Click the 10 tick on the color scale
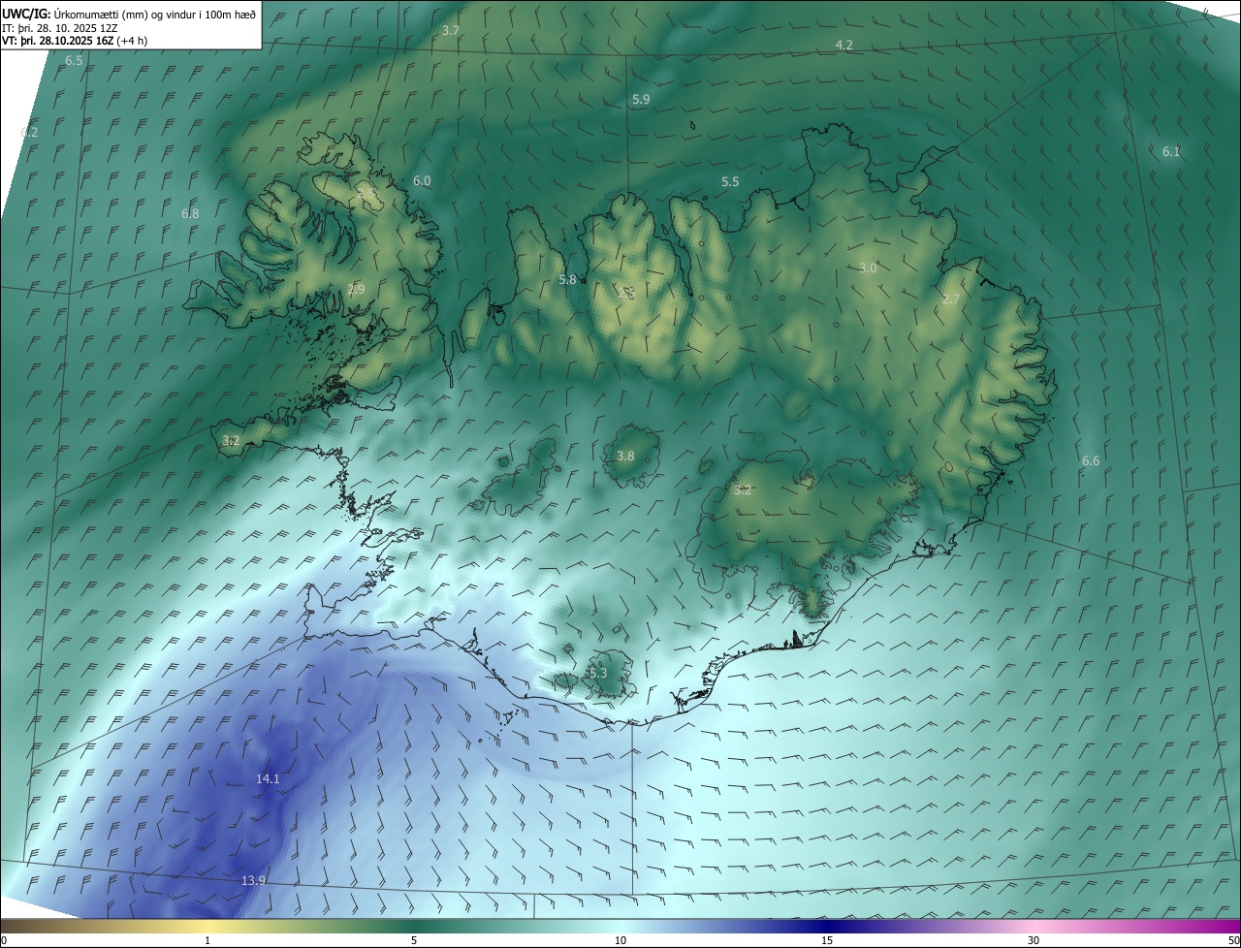The width and height of the screenshot is (1241, 948). pos(620,940)
